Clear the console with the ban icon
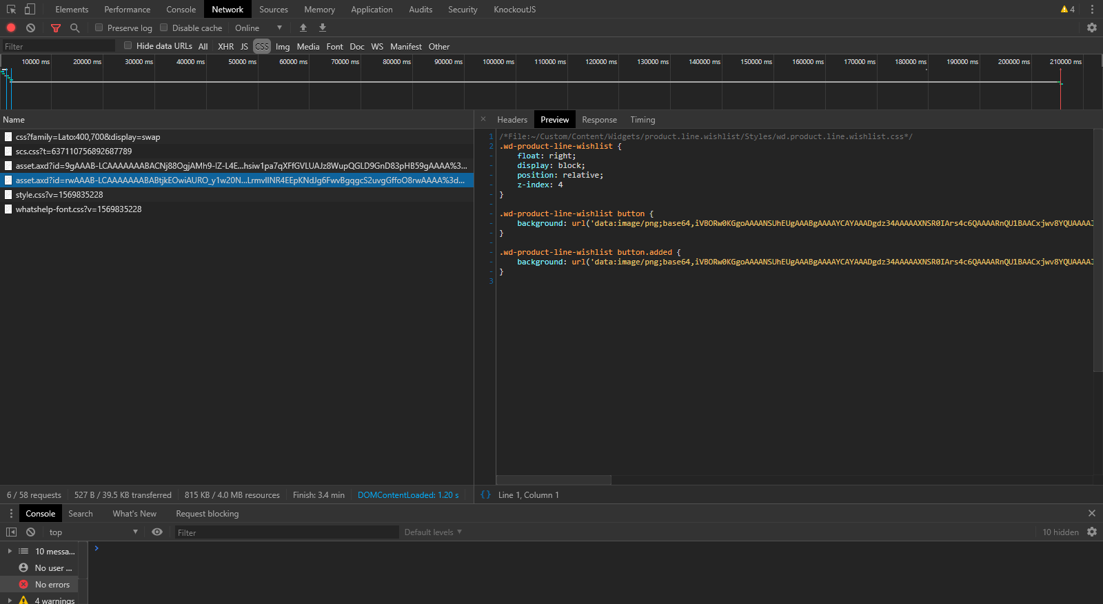 (x=30, y=532)
